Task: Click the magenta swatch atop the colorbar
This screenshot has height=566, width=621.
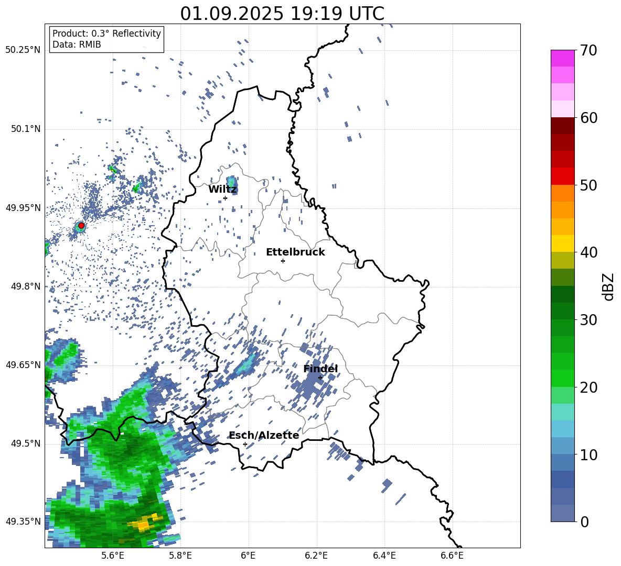Action: click(562, 58)
